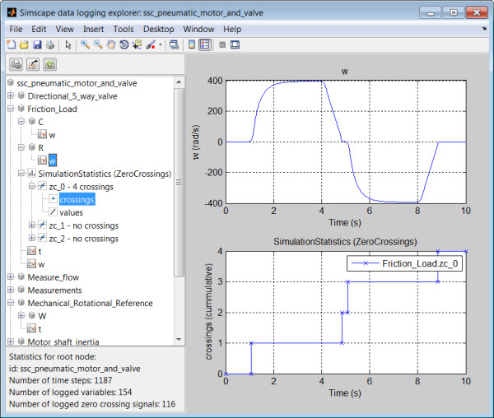Toggle the Insert Colorbar toolbar button

pyautogui.click(x=192, y=44)
